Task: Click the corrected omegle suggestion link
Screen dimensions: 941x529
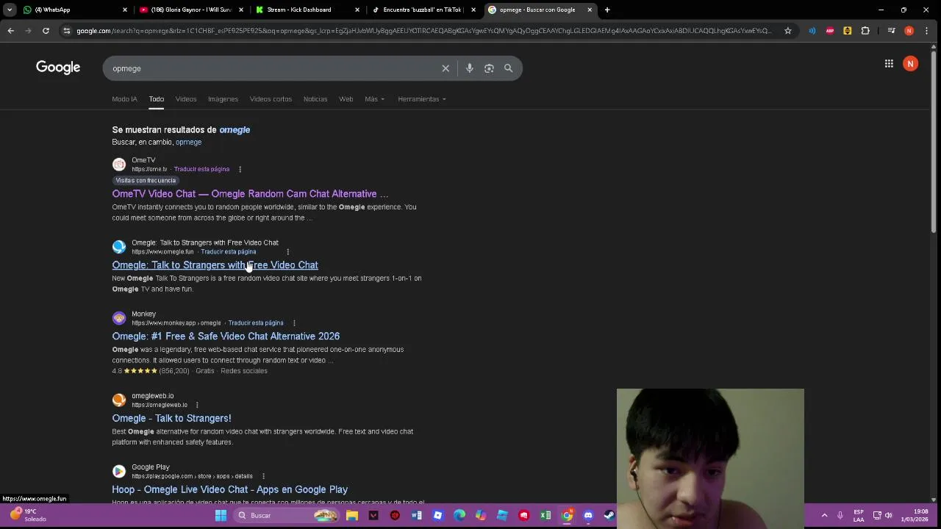Action: point(235,130)
